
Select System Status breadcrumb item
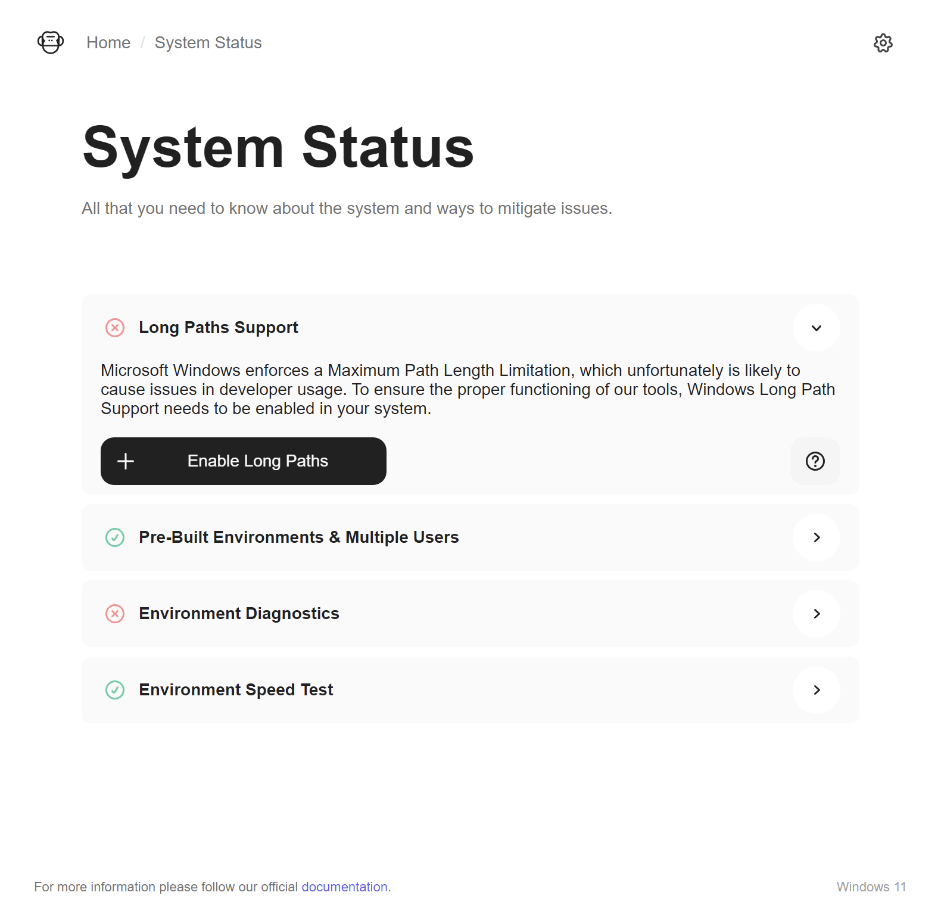click(x=208, y=43)
